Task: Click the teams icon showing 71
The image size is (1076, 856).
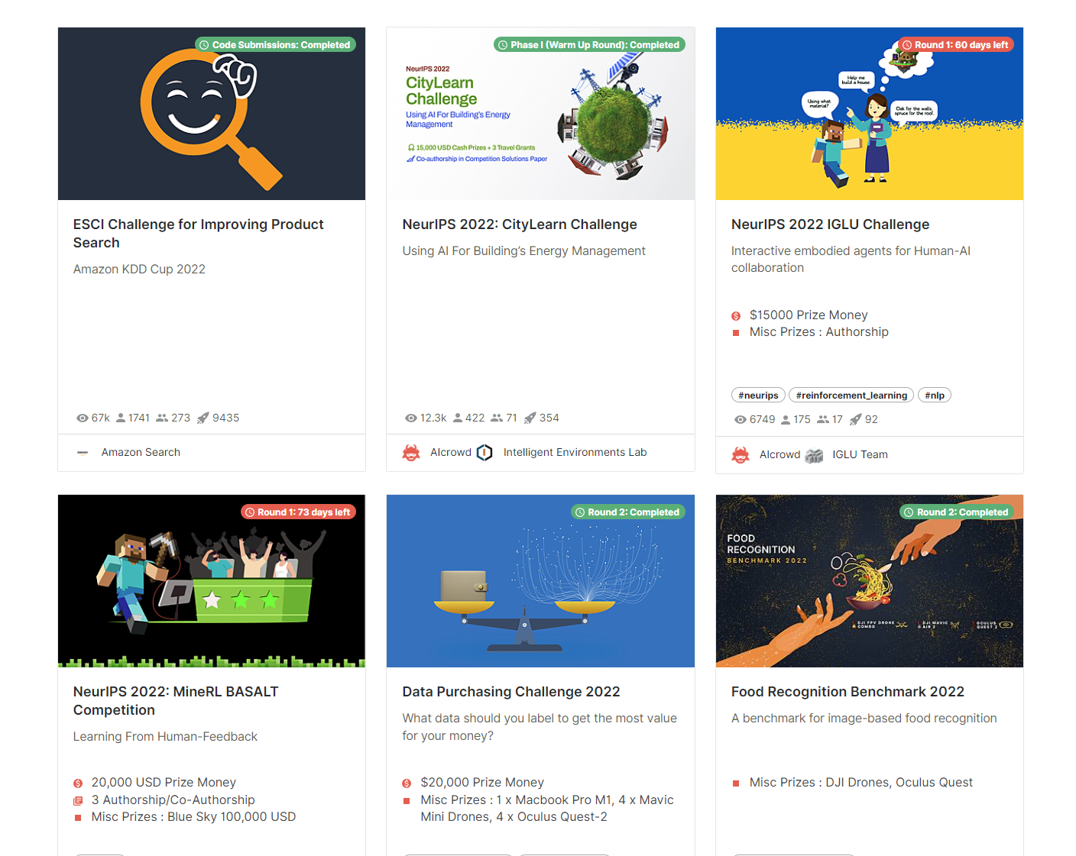Action: point(497,418)
